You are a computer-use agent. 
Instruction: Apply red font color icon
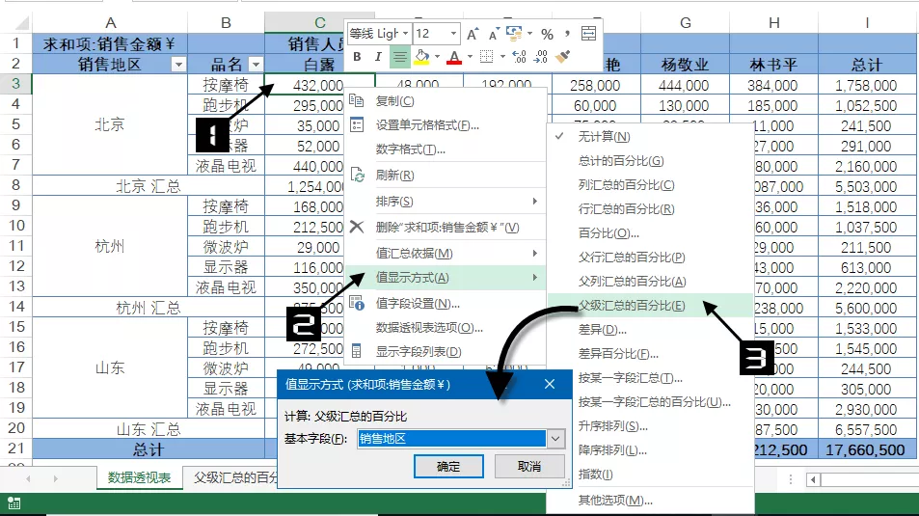(x=453, y=57)
